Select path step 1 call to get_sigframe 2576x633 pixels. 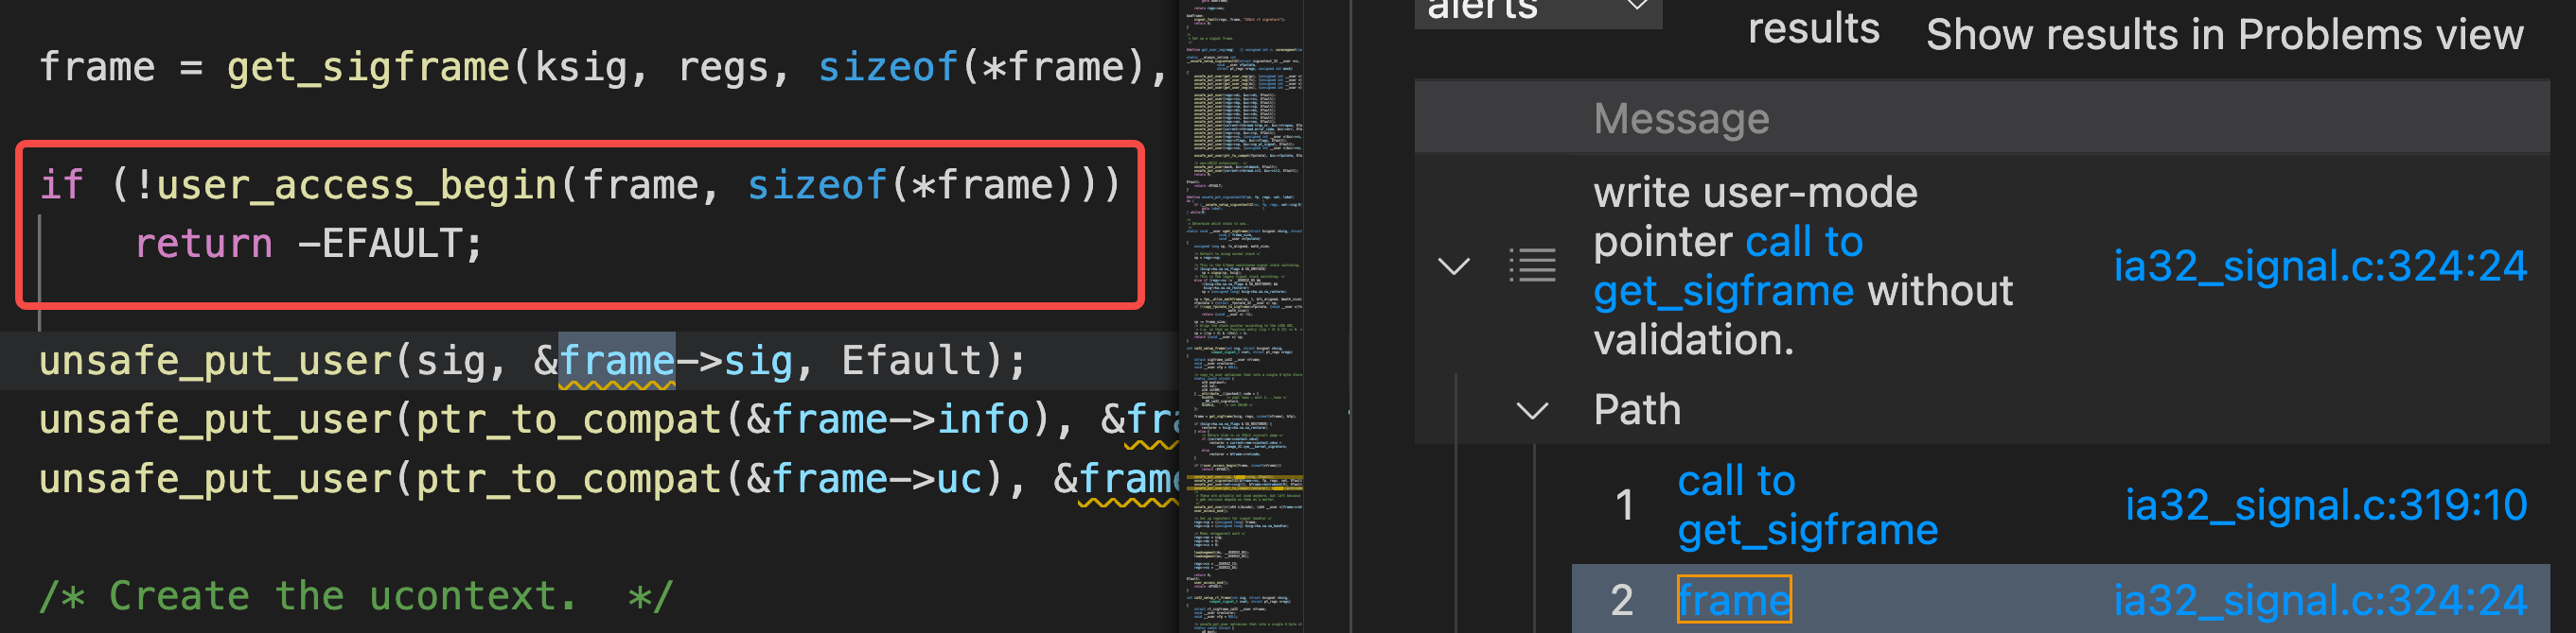coord(1807,505)
